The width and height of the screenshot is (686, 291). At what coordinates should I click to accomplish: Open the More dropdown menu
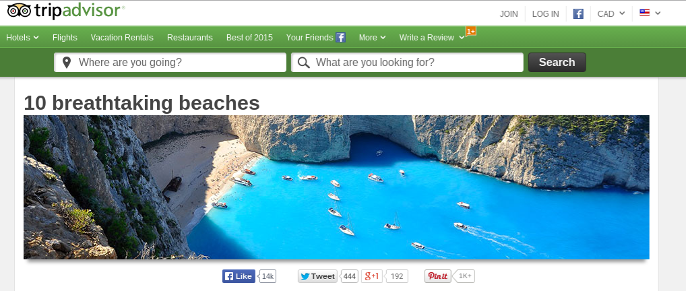(372, 38)
